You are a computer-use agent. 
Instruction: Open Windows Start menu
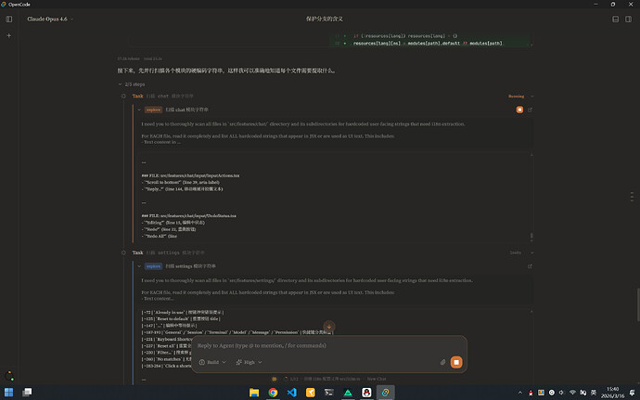8,393
